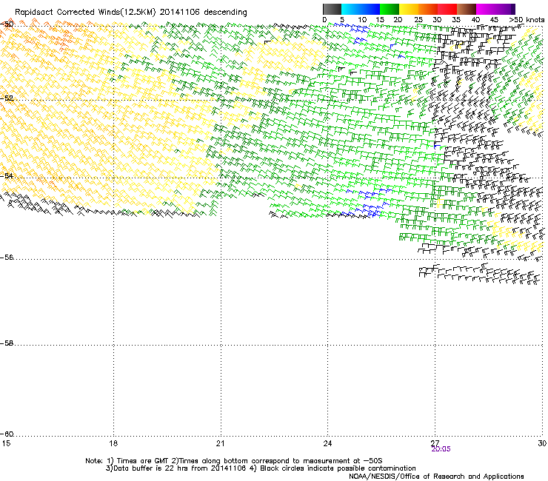Click the 'Times are GMT' note line
Viewport: 548px width, 481px height.
coord(234,461)
